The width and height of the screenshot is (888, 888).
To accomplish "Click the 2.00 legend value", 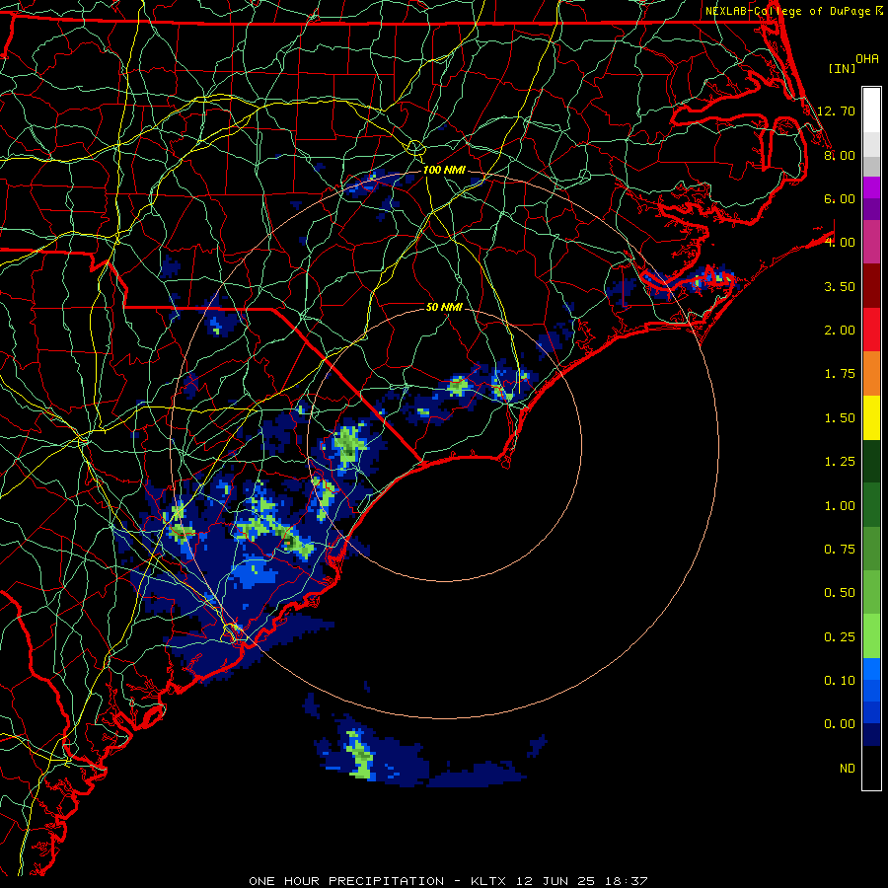I will (x=840, y=331).
